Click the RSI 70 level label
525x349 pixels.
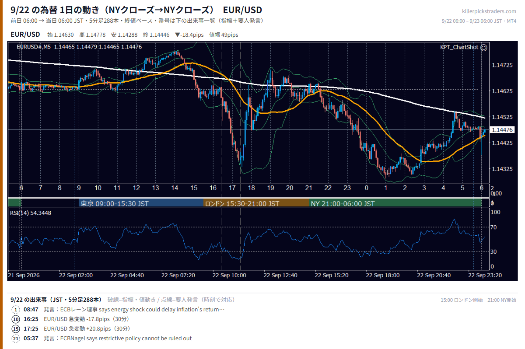point(493,227)
